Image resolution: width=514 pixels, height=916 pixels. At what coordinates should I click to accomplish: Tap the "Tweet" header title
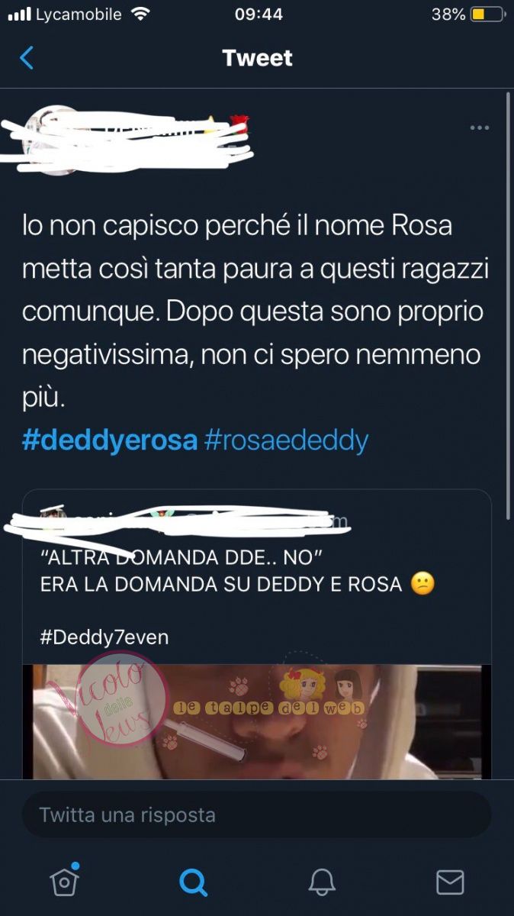tap(257, 58)
